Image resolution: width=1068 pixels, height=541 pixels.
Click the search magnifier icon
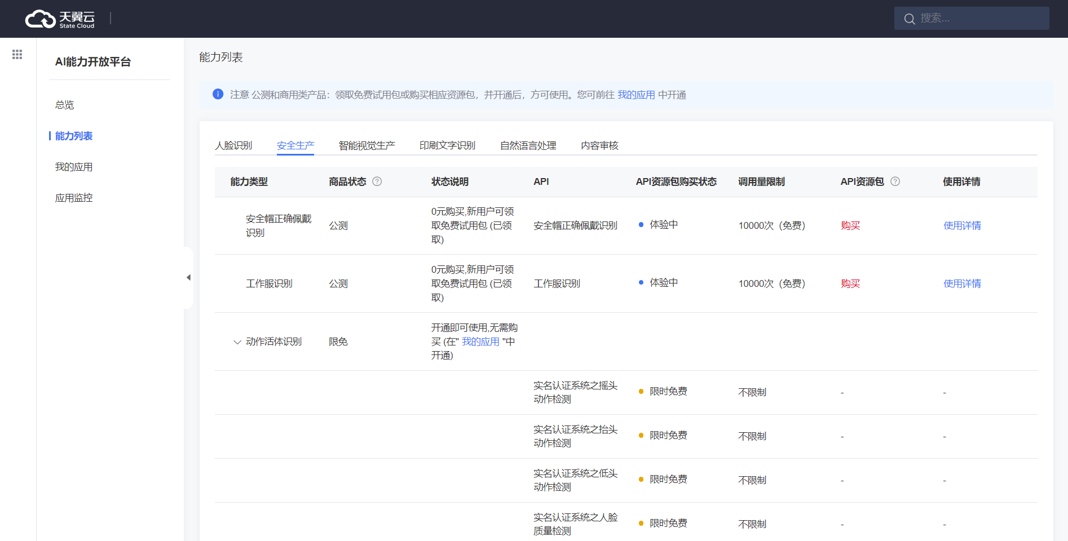click(909, 19)
